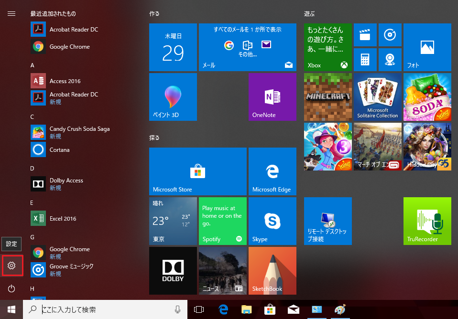Open the Hidden City game tile

click(427, 147)
